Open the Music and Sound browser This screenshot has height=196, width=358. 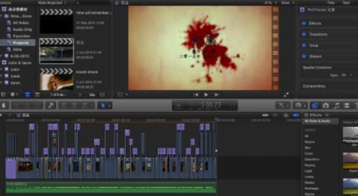pyautogui.click(x=336, y=106)
